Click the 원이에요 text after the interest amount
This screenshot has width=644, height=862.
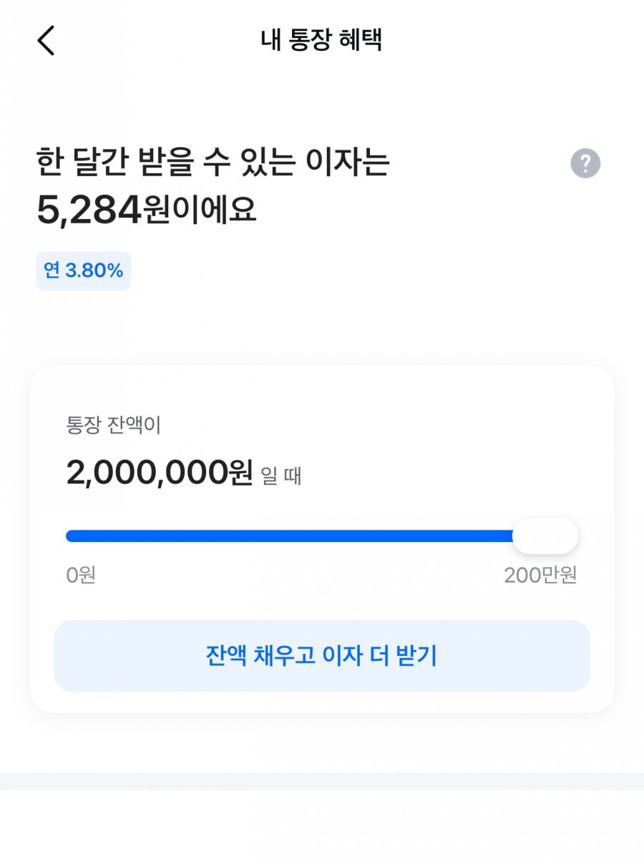pos(200,210)
